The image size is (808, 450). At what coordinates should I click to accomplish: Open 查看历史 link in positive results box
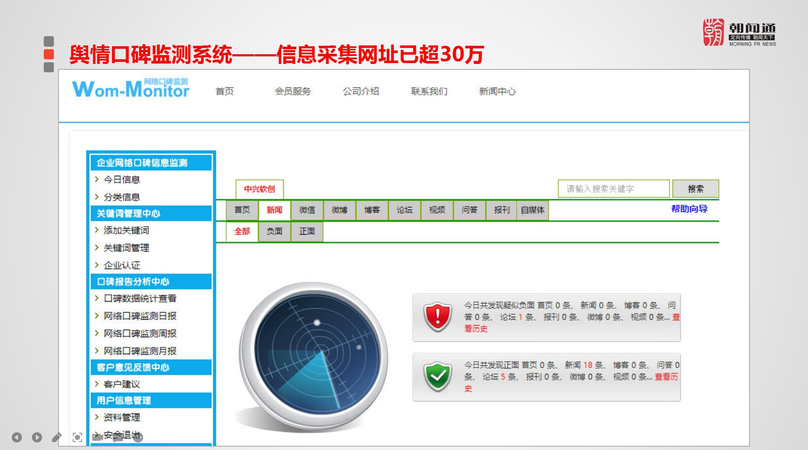[x=666, y=377]
